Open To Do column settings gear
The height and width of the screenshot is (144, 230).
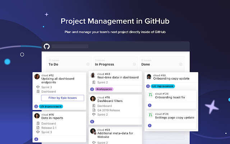tap(88, 64)
